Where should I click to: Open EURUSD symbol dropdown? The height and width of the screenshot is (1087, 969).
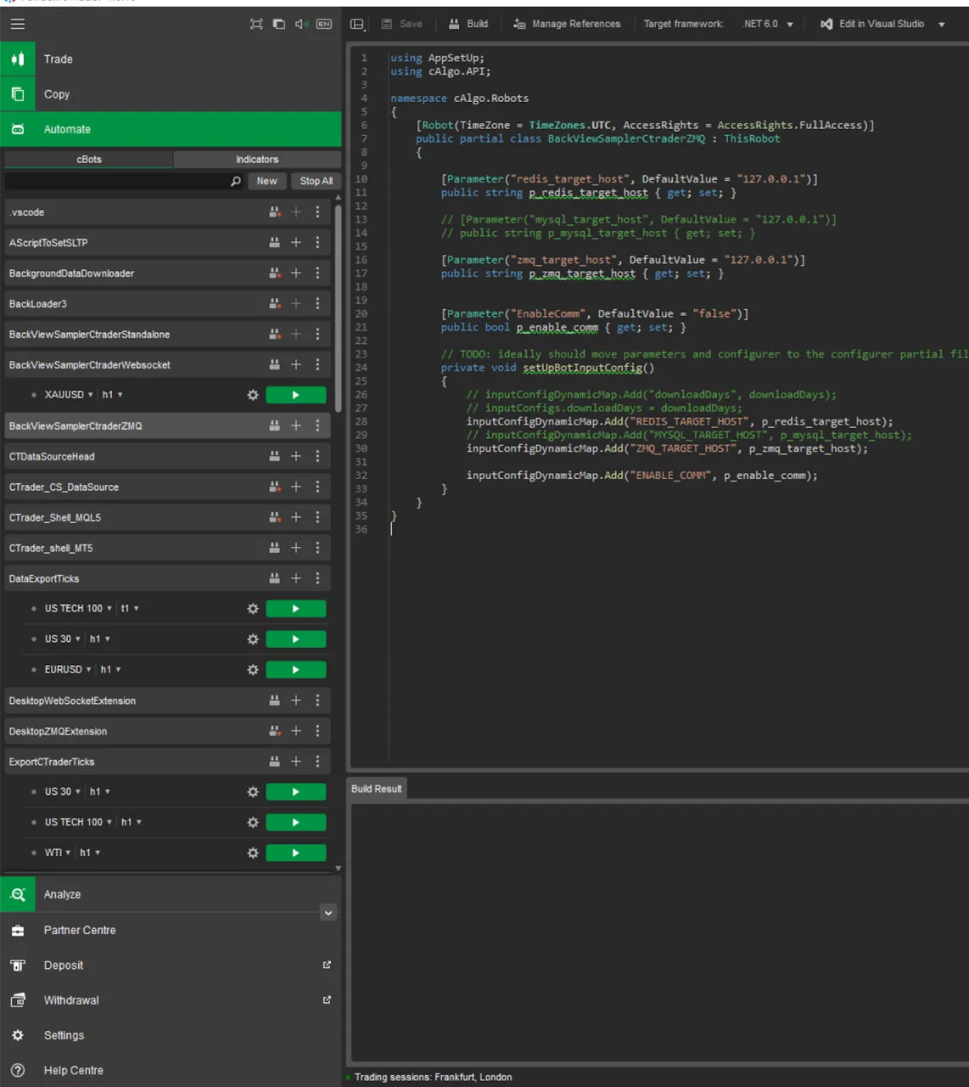point(68,670)
